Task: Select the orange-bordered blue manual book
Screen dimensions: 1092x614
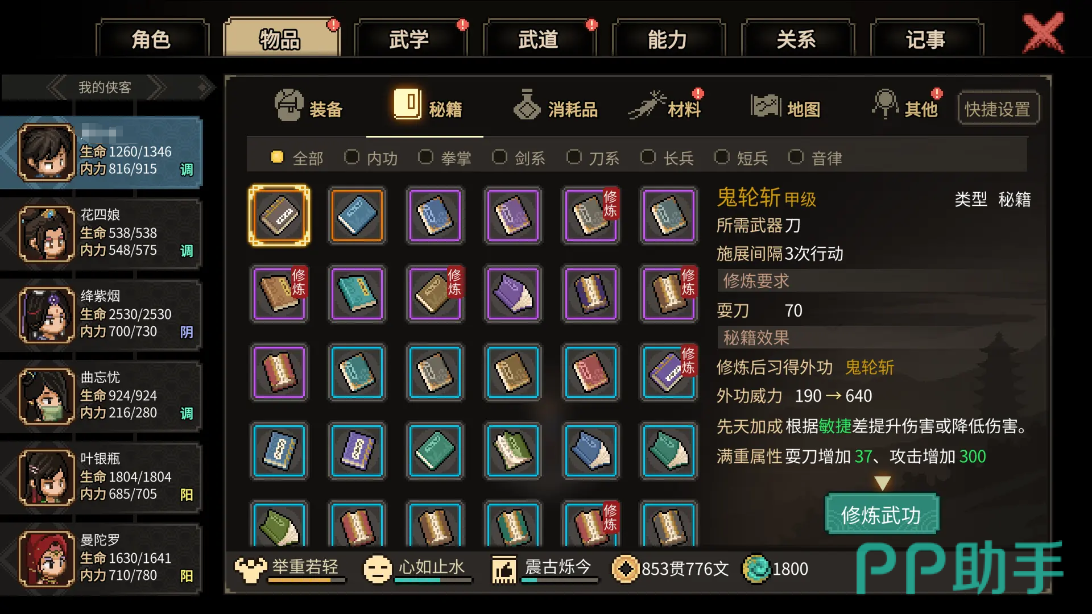Action: pos(357,215)
